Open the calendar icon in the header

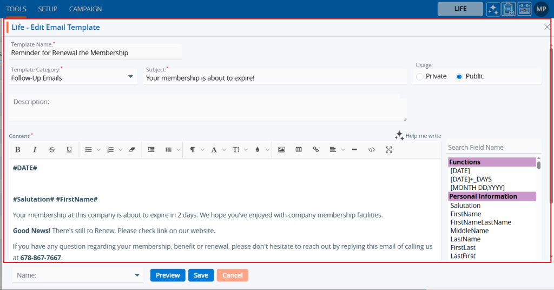click(524, 9)
